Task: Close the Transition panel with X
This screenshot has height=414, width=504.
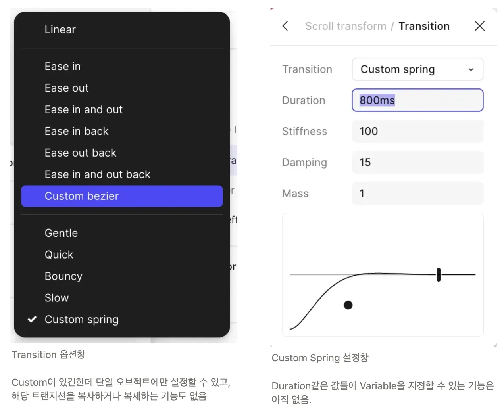Action: [x=479, y=26]
